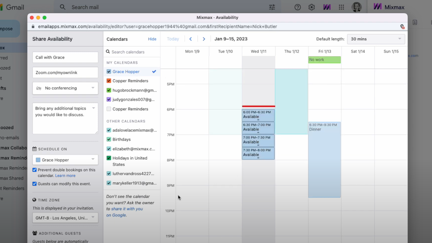
Task: Open the GMT-8 Los Angeles time zone dropdown
Action: pyautogui.click(x=66, y=218)
